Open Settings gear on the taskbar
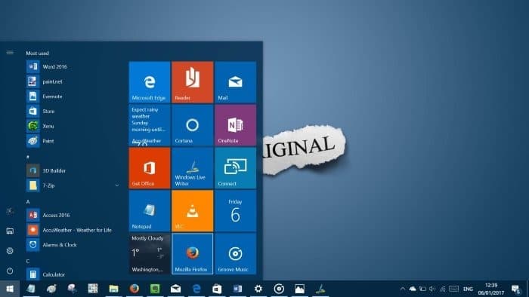529x297 pixels. (258, 289)
